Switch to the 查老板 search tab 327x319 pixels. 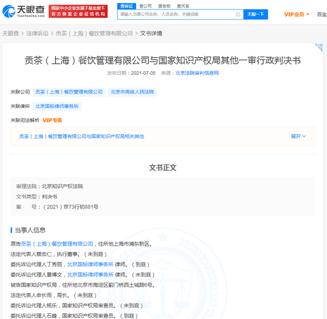coord(164,6)
